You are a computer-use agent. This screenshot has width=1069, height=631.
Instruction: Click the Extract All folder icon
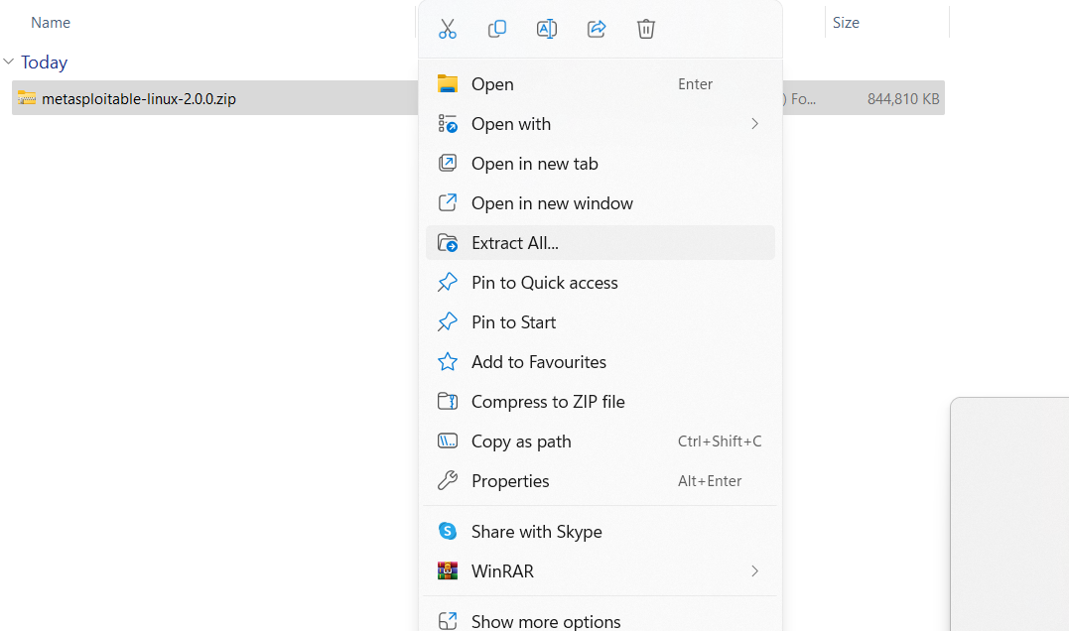448,243
